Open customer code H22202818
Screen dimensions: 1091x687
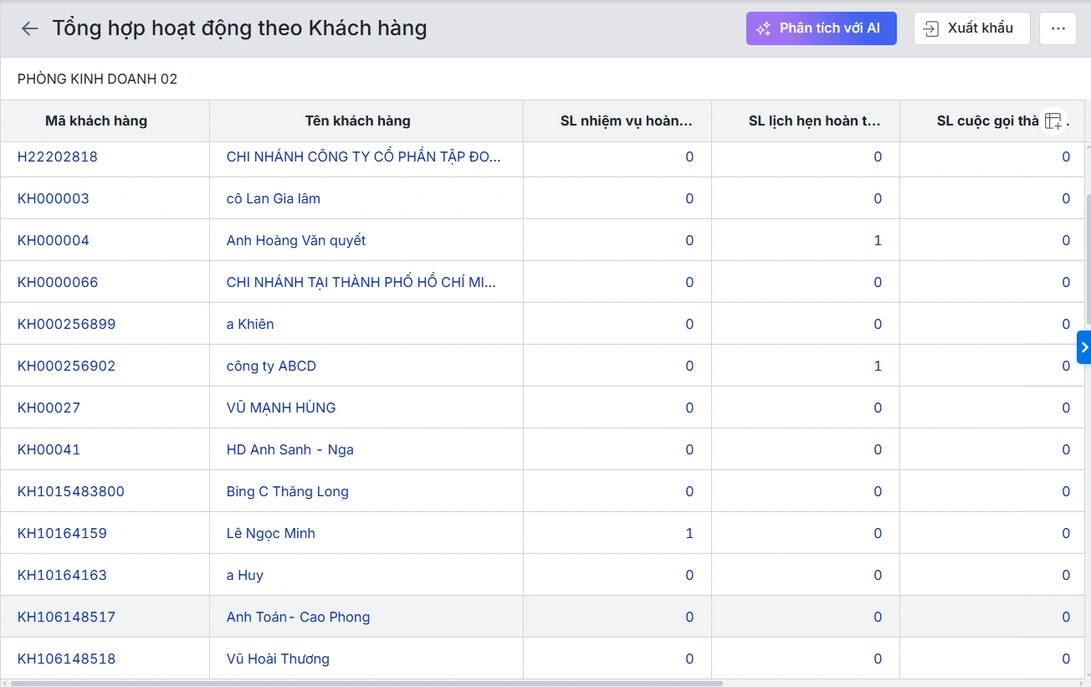56,156
